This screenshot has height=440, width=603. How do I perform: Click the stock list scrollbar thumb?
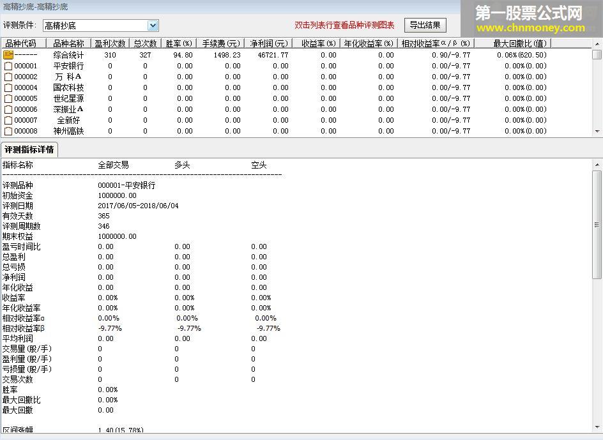pyautogui.click(x=597, y=54)
